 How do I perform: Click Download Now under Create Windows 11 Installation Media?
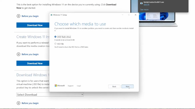pos(33,63)
